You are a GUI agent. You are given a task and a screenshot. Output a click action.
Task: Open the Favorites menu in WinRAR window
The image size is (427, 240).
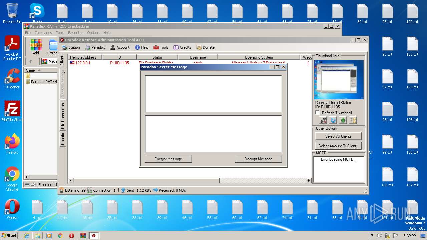pyautogui.click(x=76, y=33)
